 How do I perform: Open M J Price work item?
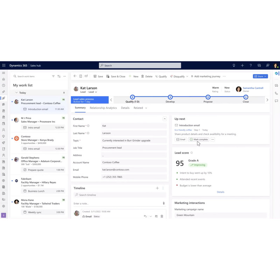point(39,124)
